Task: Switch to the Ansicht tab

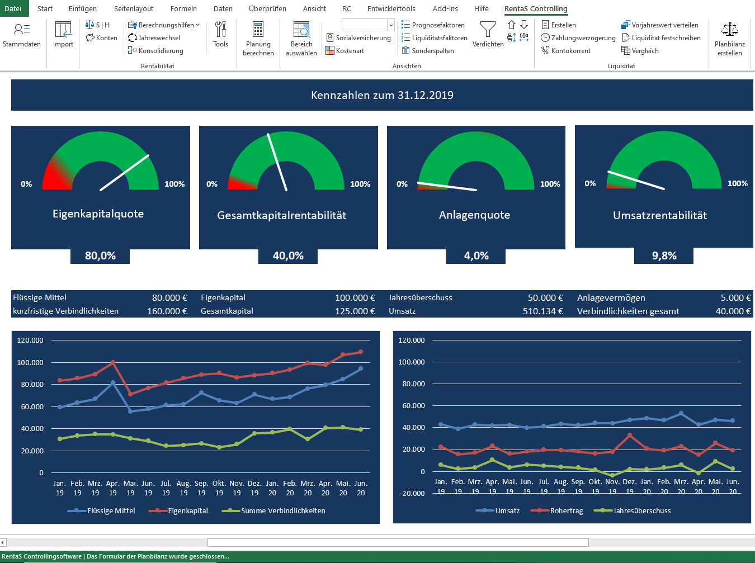Action: [x=314, y=8]
